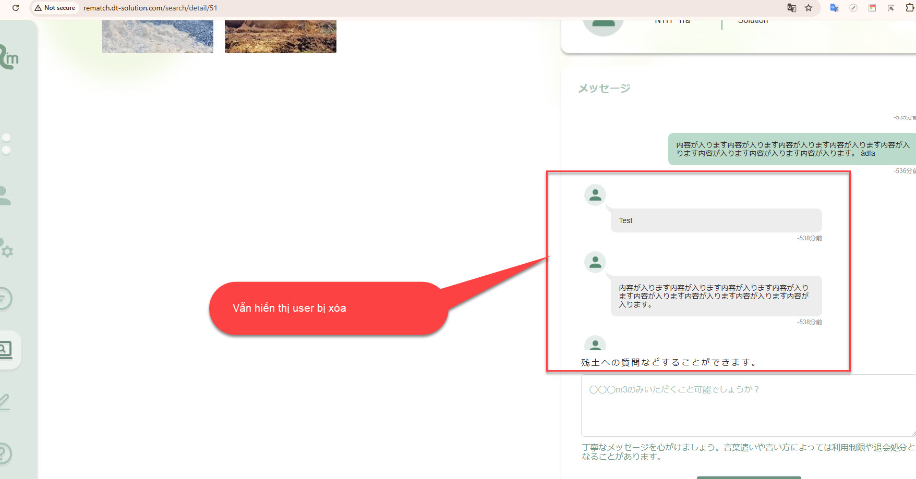Select the search laptop sidebar icon

[x=5, y=349]
